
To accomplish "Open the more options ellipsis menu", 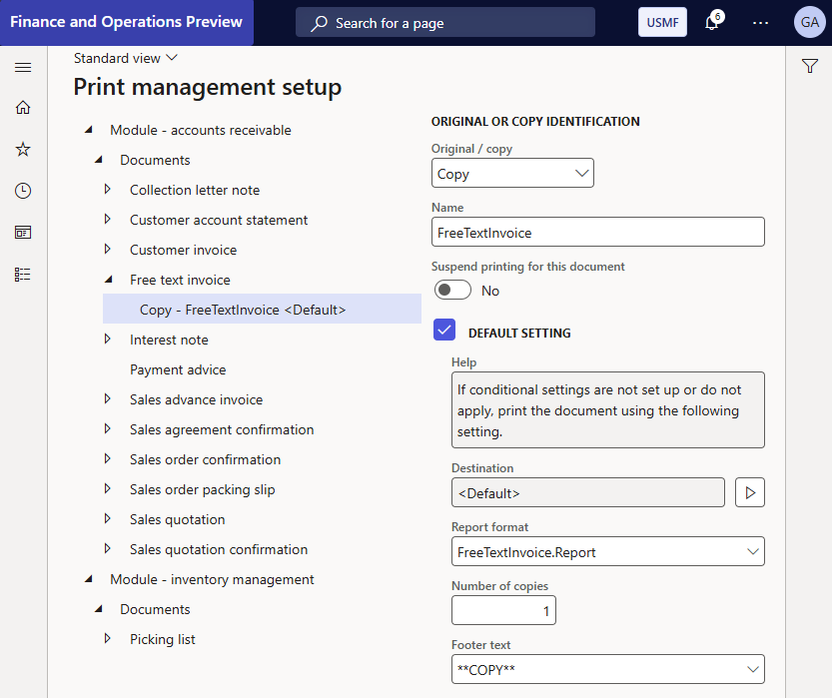I will pos(761,23).
